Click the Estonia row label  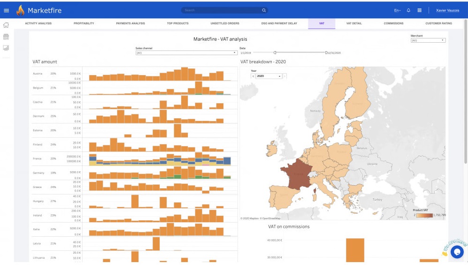pos(38,130)
